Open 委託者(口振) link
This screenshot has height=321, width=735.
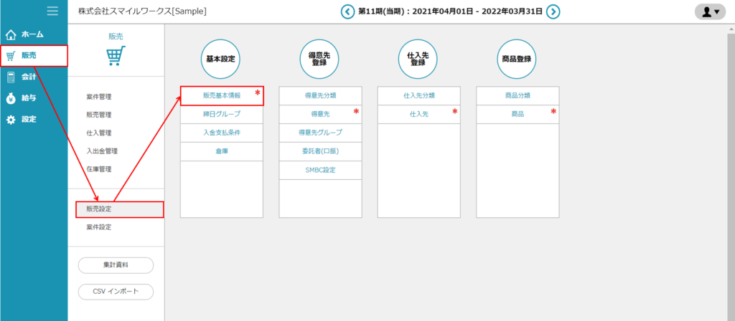pos(320,152)
